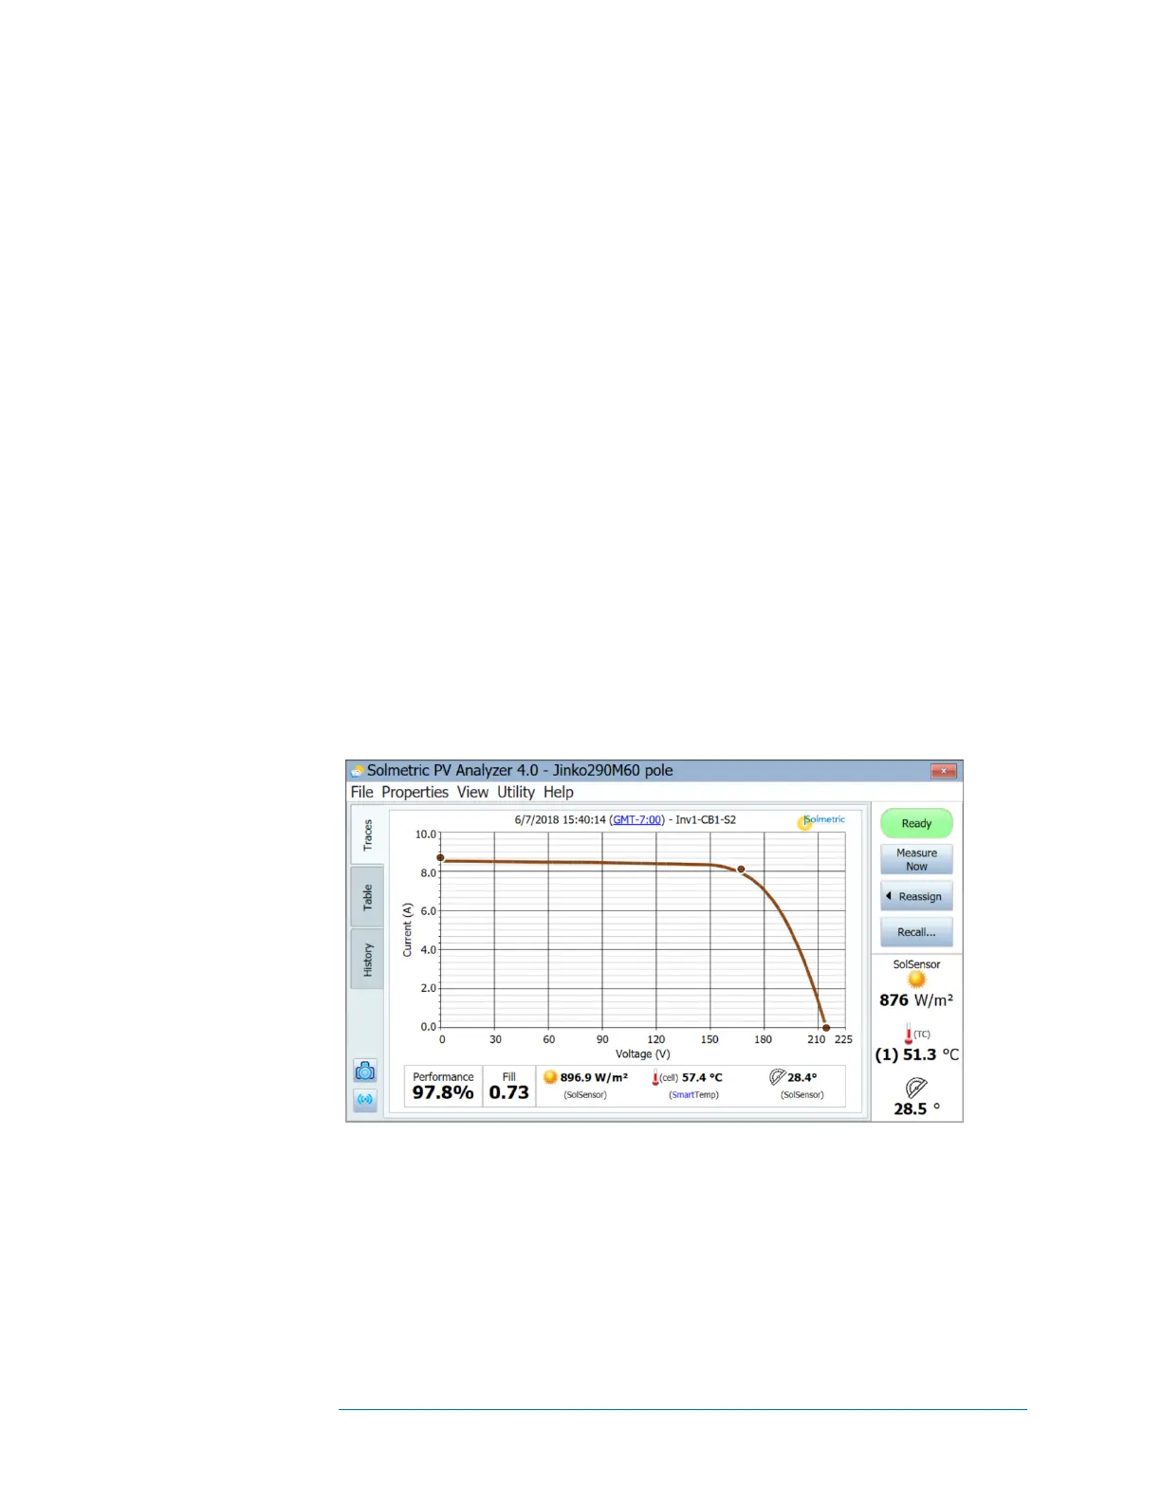1161x1502 pixels.
Task: Click the 28.5 ° tilt reading
Action: pyautogui.click(x=916, y=1108)
